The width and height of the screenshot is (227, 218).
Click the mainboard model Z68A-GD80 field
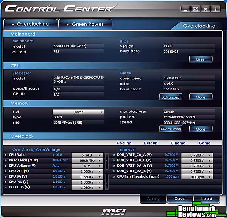[x=78, y=46]
